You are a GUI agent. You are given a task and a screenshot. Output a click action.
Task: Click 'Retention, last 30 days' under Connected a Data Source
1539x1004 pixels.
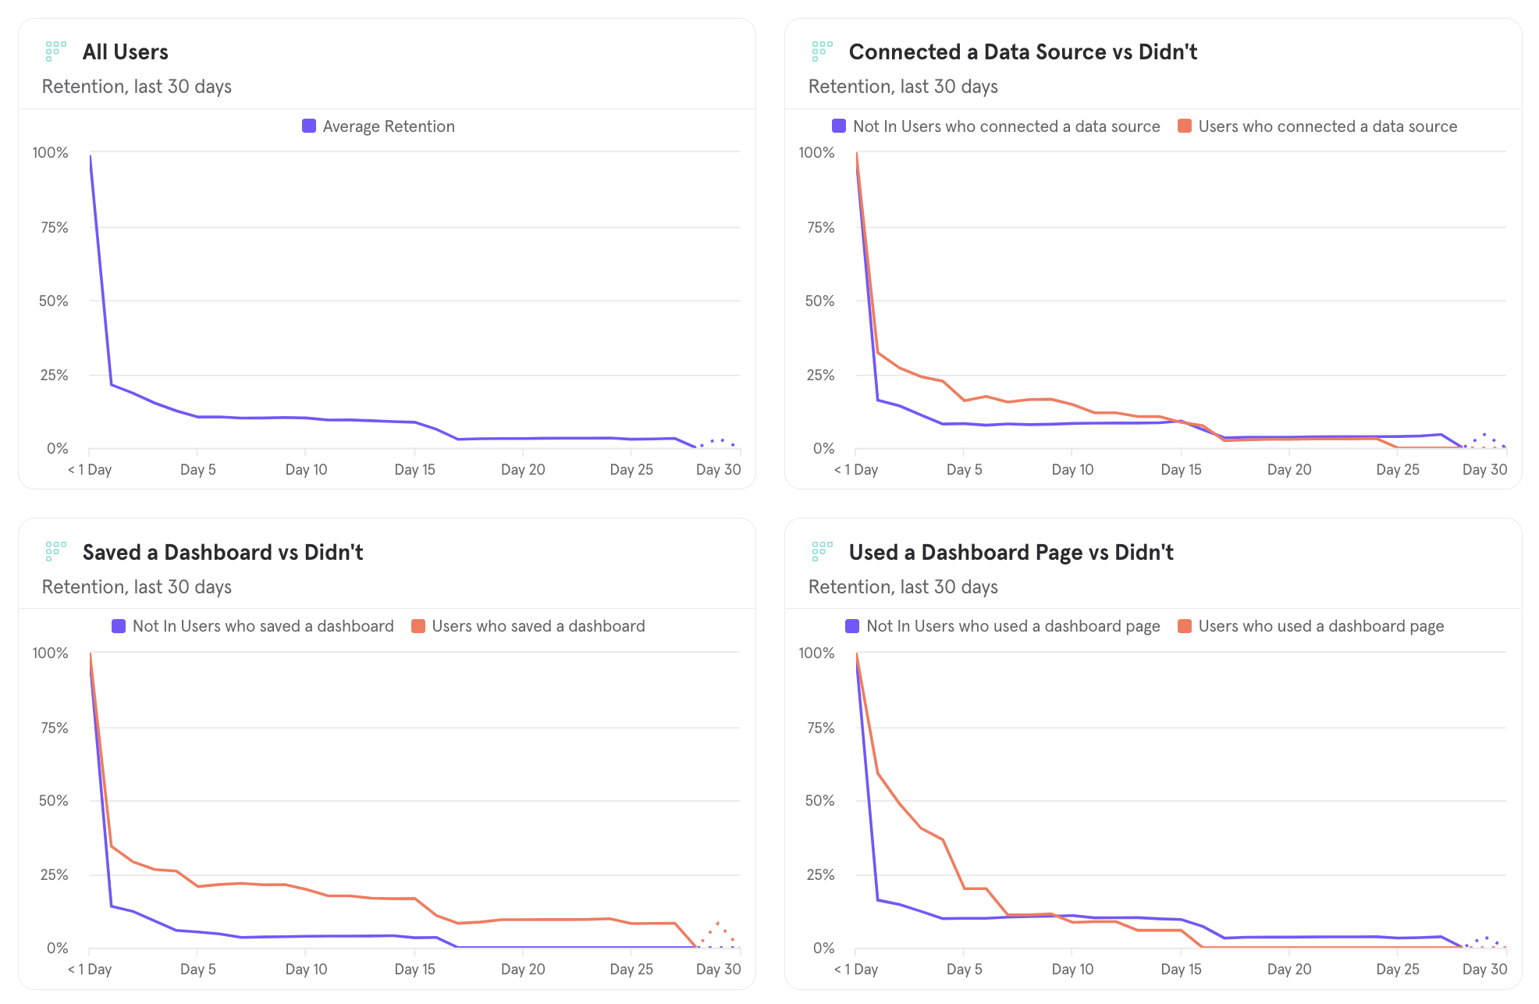tap(903, 87)
